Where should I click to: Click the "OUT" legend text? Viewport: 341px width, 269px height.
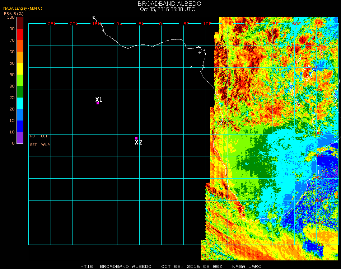(44, 136)
